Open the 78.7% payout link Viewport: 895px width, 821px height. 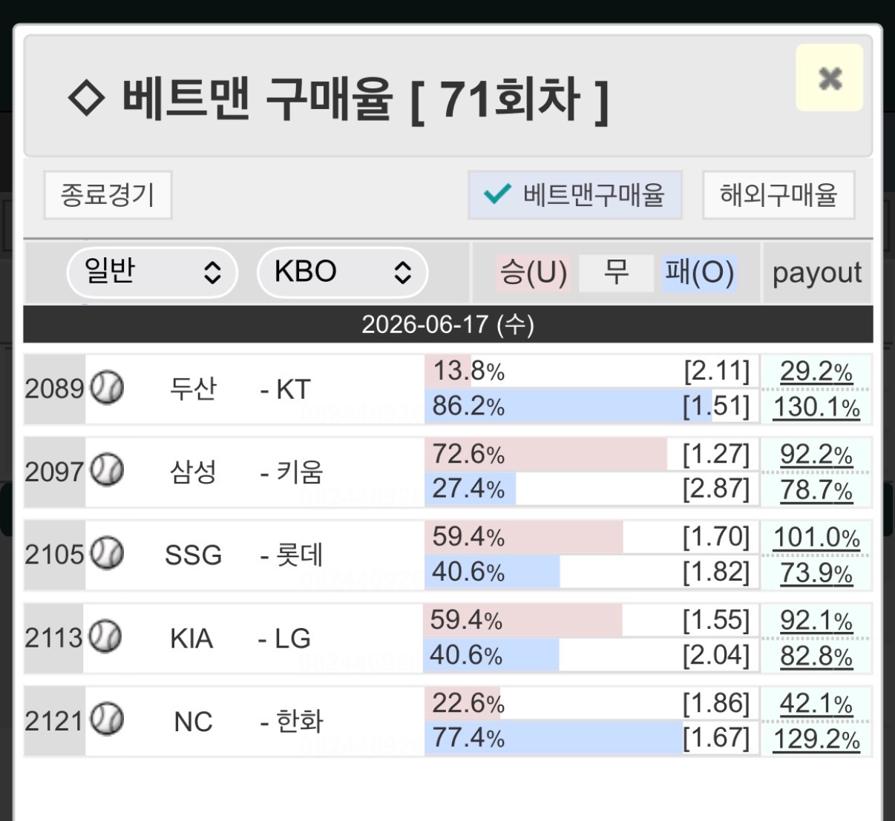816,489
